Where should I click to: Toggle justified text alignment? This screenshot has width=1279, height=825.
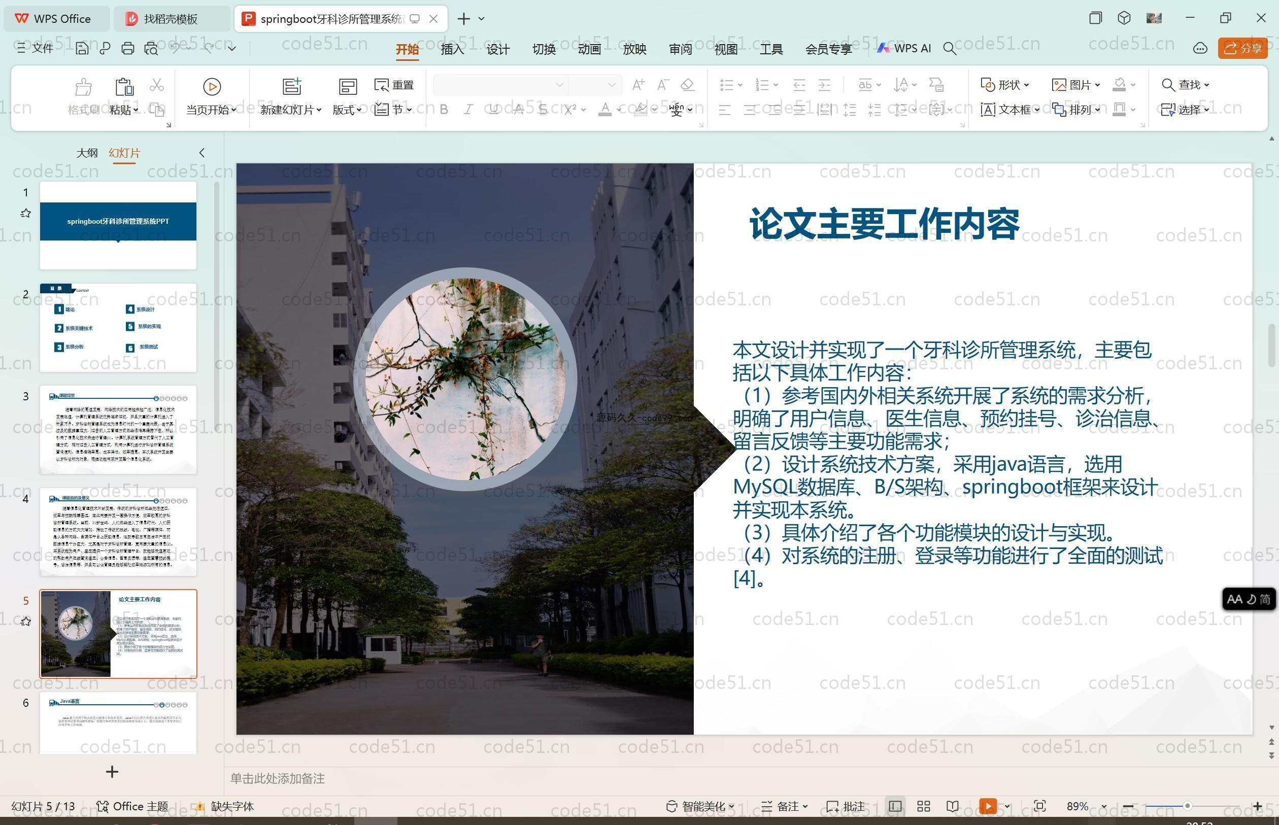click(x=799, y=111)
